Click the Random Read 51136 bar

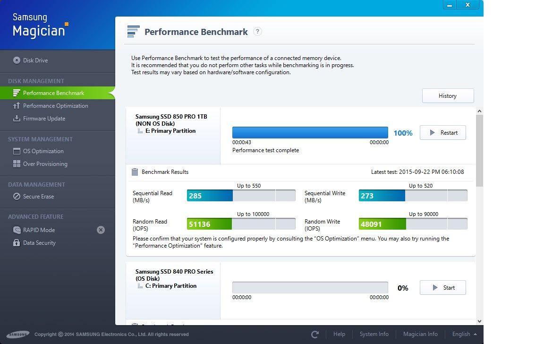coord(241,224)
